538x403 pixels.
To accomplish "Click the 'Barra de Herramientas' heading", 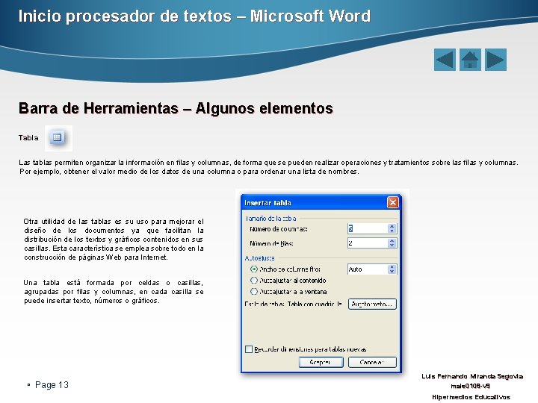I will click(x=99, y=108).
